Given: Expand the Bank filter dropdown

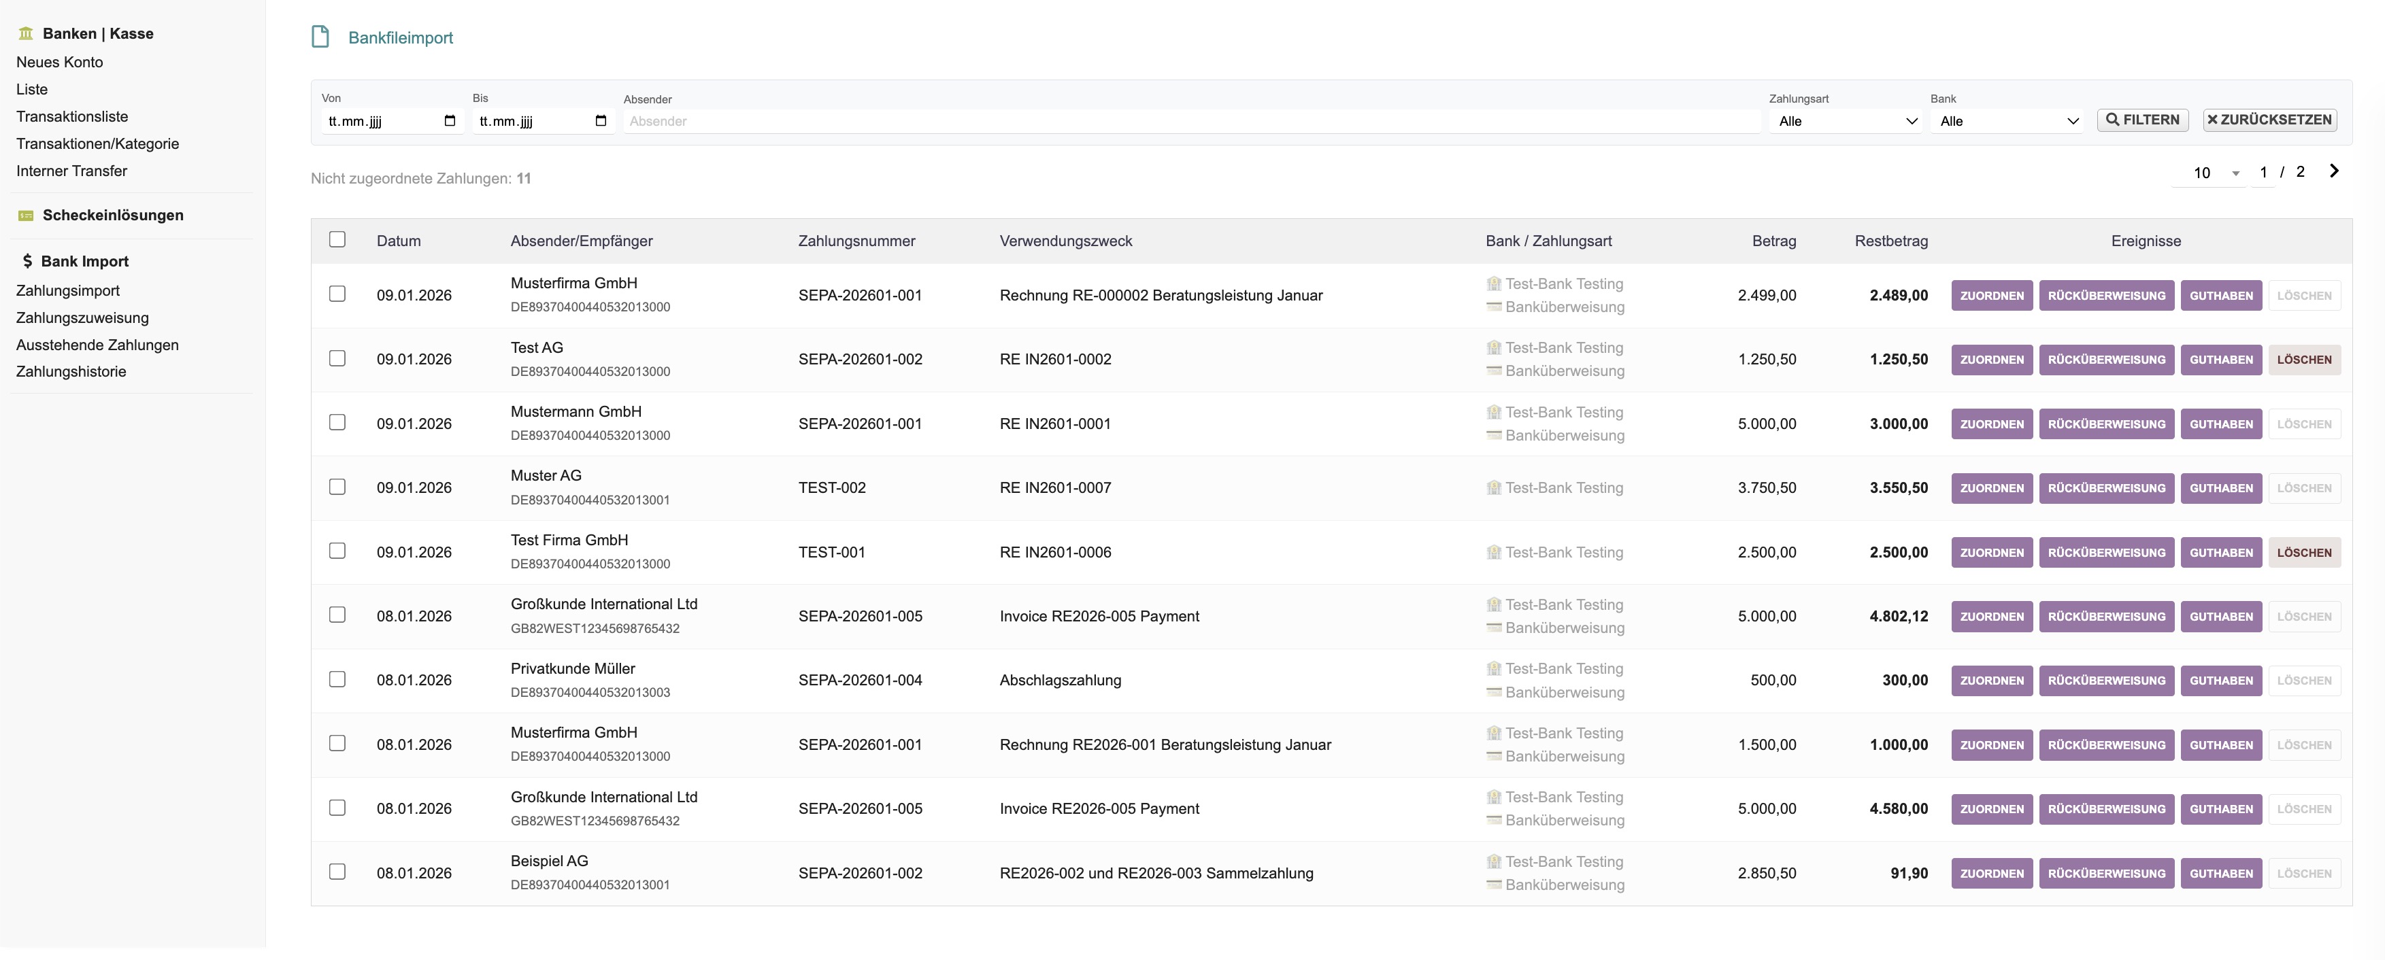Looking at the screenshot, I should pyautogui.click(x=2006, y=121).
